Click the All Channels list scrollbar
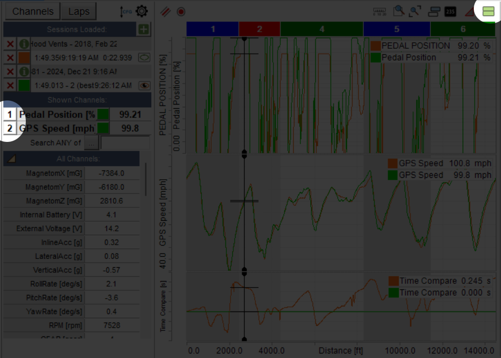Viewport: 501px width, 358px height. click(146, 179)
